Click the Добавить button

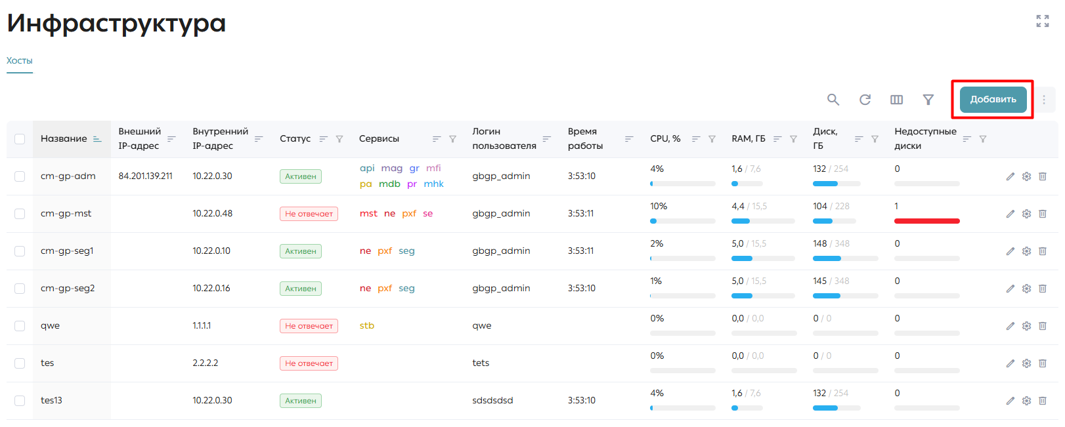[x=993, y=100]
